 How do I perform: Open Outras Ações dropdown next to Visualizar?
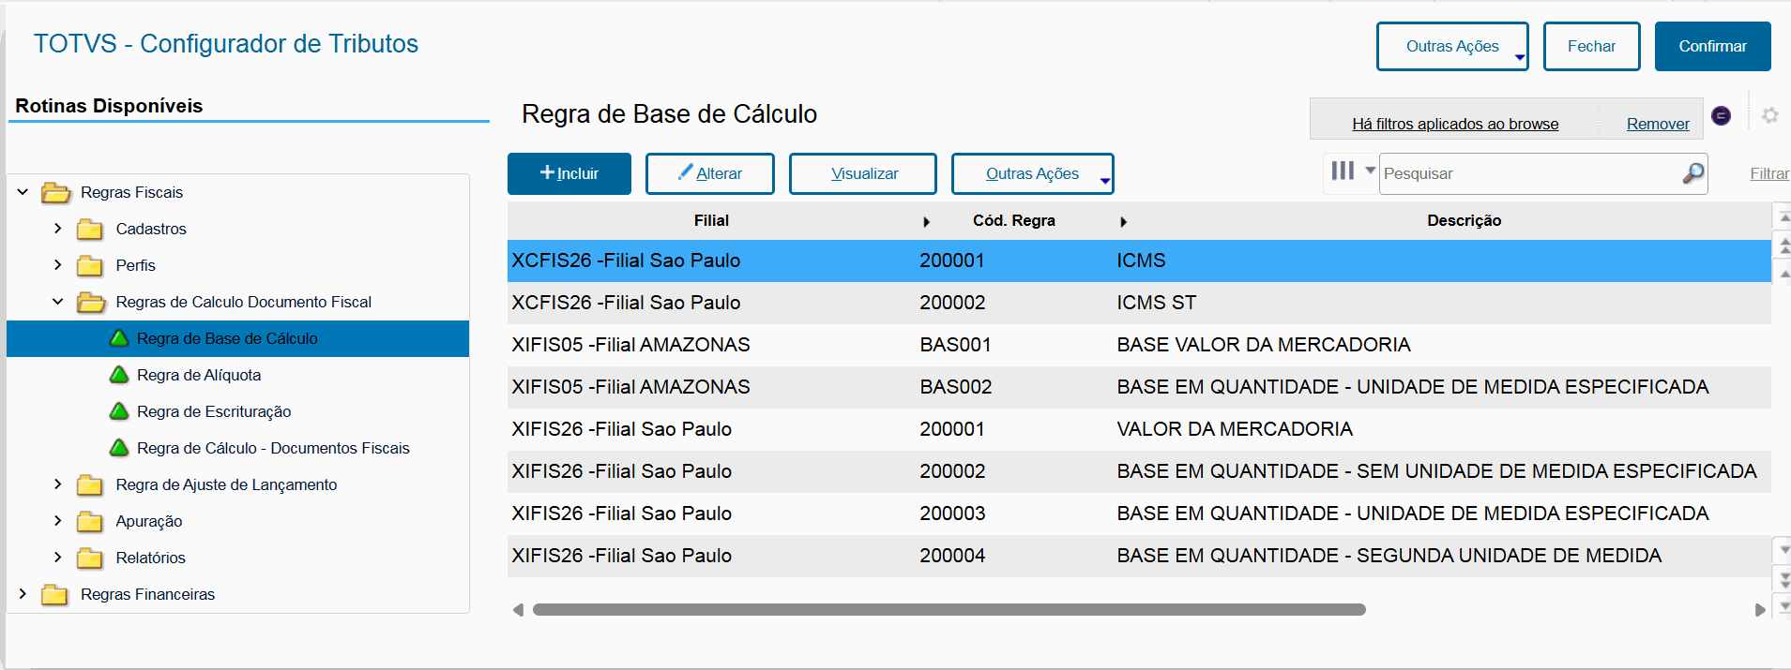[1032, 174]
